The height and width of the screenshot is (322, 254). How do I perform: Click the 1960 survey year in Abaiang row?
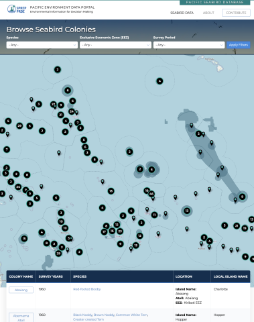(x=42, y=289)
